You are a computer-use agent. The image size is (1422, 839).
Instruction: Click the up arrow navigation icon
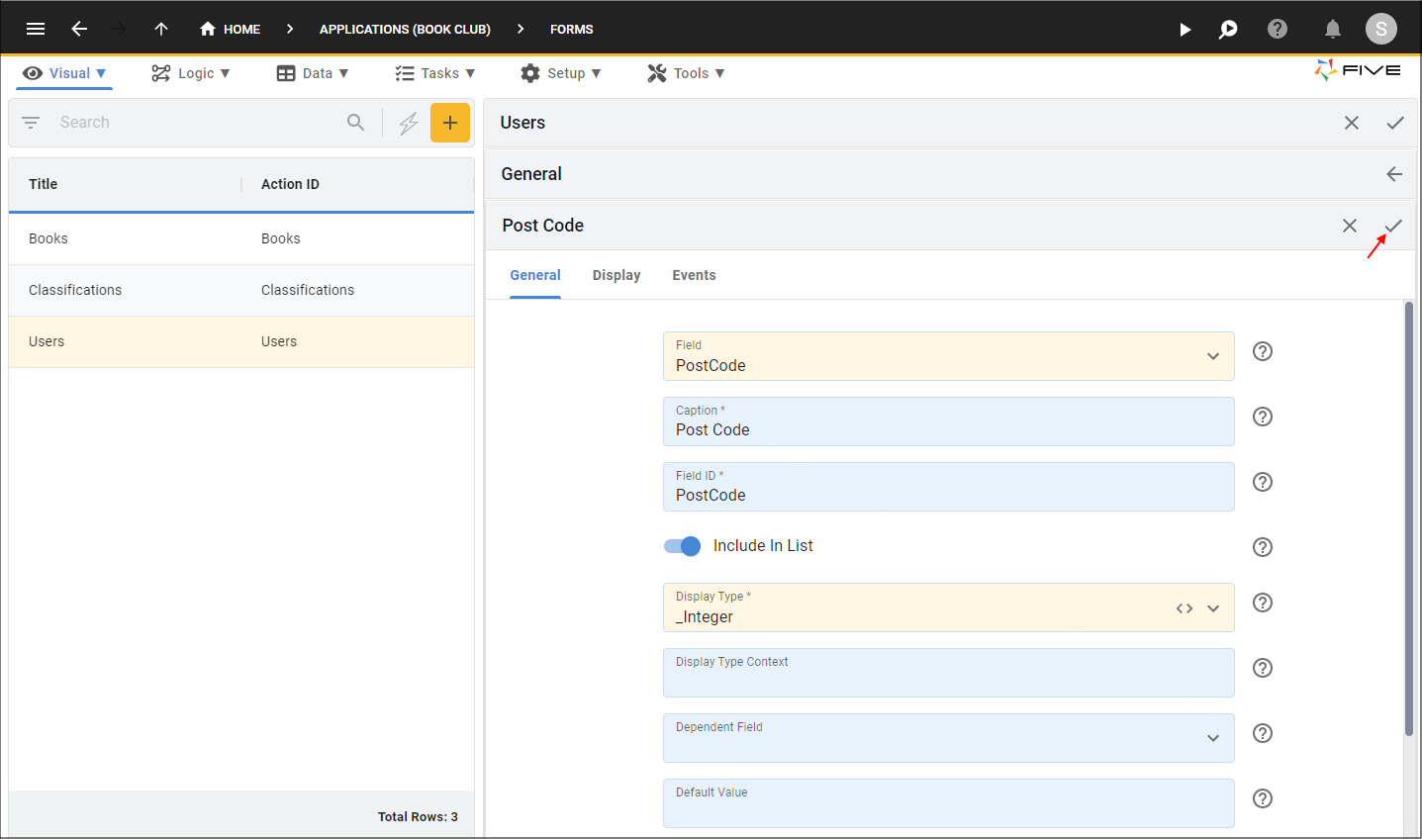161,29
